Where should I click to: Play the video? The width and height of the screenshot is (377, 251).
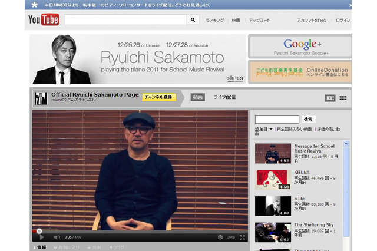click(41, 237)
